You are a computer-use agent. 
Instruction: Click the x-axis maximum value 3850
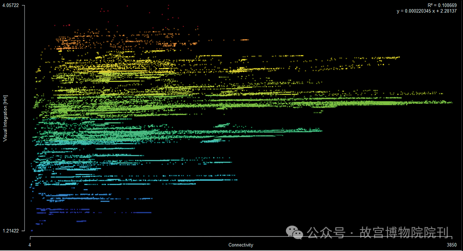click(451, 245)
